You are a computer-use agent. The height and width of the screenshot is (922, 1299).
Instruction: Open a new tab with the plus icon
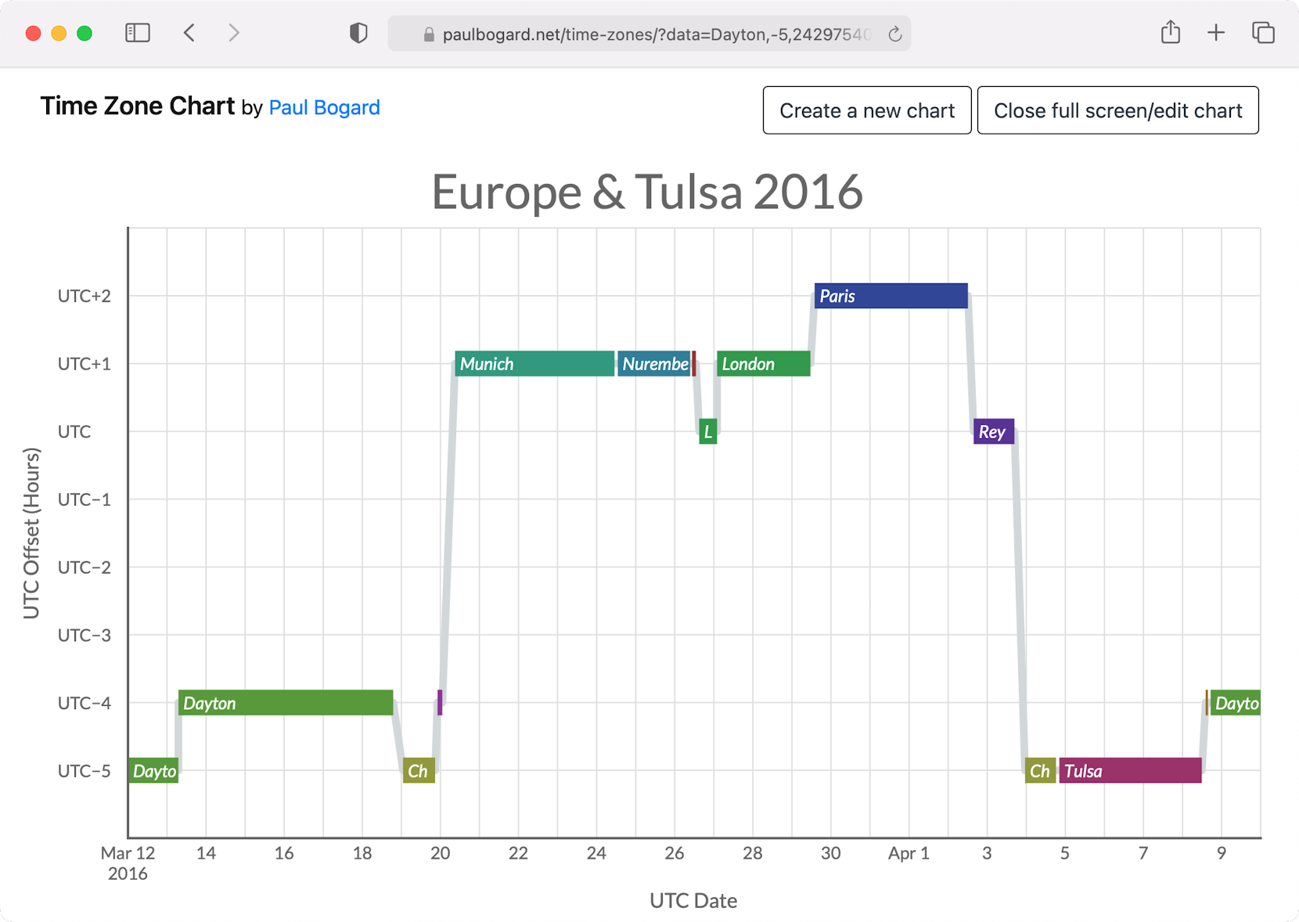tap(1216, 33)
